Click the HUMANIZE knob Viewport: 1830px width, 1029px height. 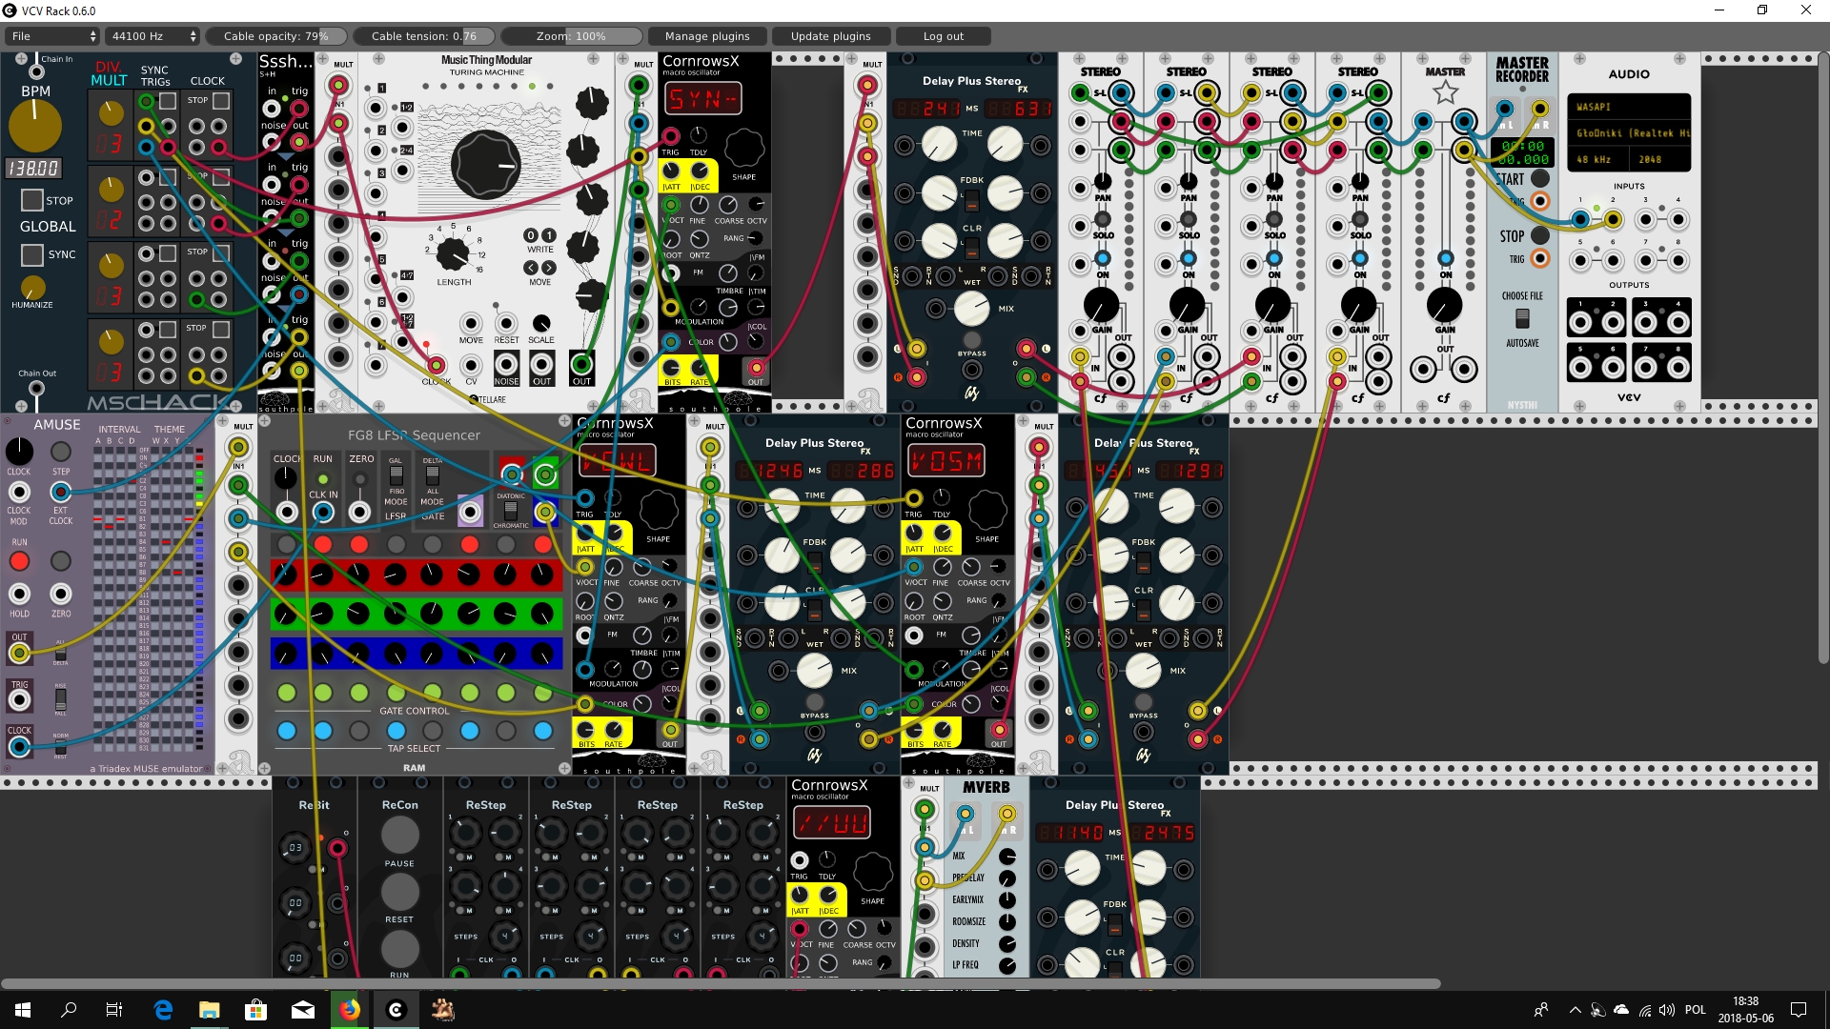pos(32,287)
